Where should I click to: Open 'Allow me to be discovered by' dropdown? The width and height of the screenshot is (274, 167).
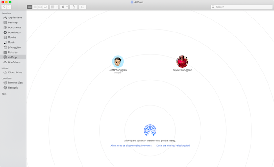click(x=132, y=146)
